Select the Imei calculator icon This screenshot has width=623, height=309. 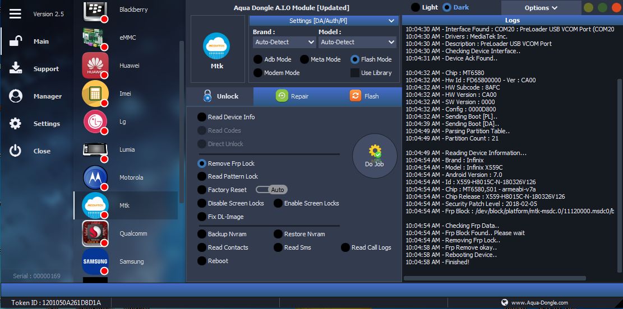[95, 93]
